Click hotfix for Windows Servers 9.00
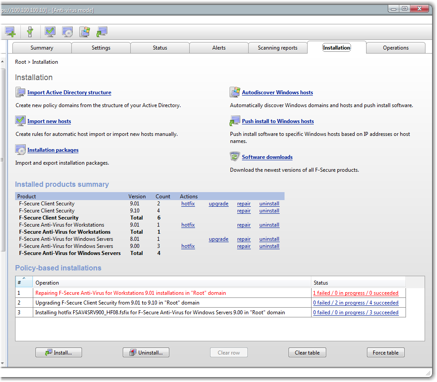The width and height of the screenshot is (437, 382). 188,246
